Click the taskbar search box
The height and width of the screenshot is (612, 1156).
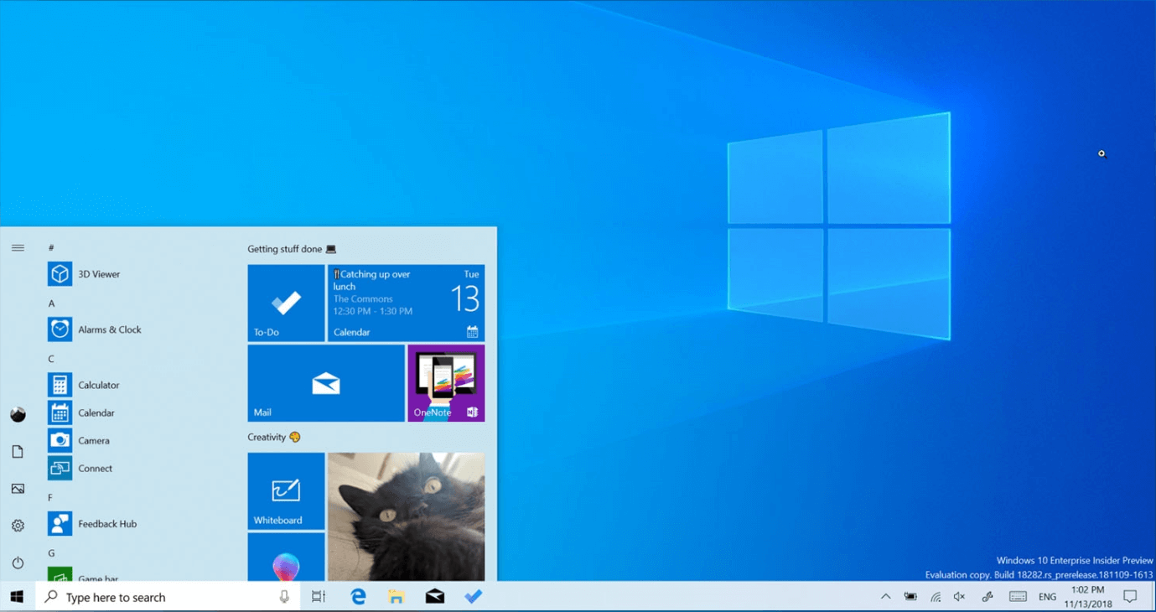168,597
